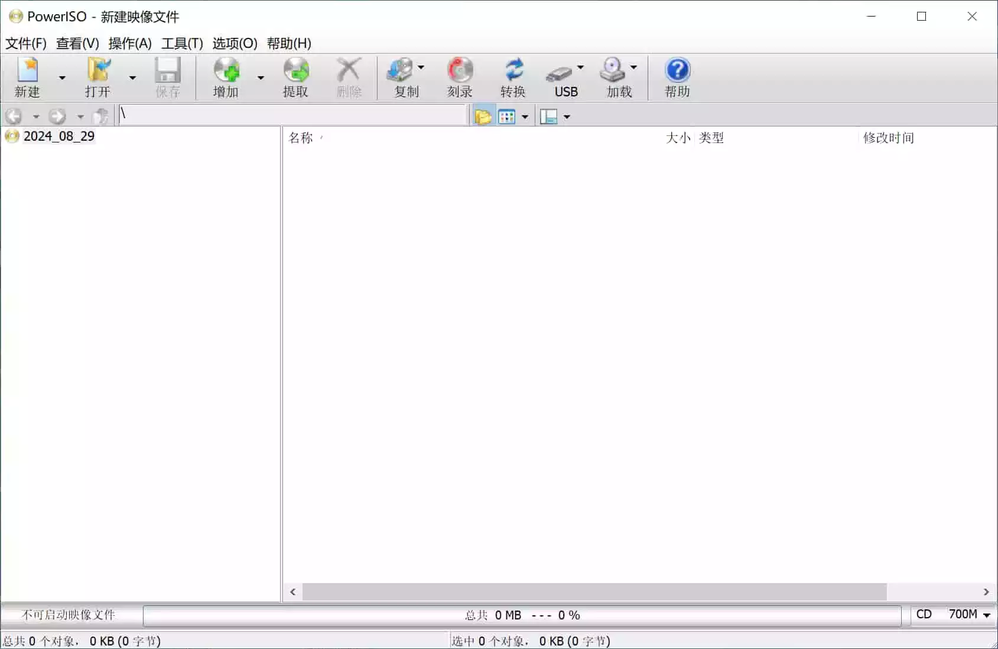This screenshot has height=649, width=998.
Task: Click the 总共 0 个对象 status text
Action: 82,641
